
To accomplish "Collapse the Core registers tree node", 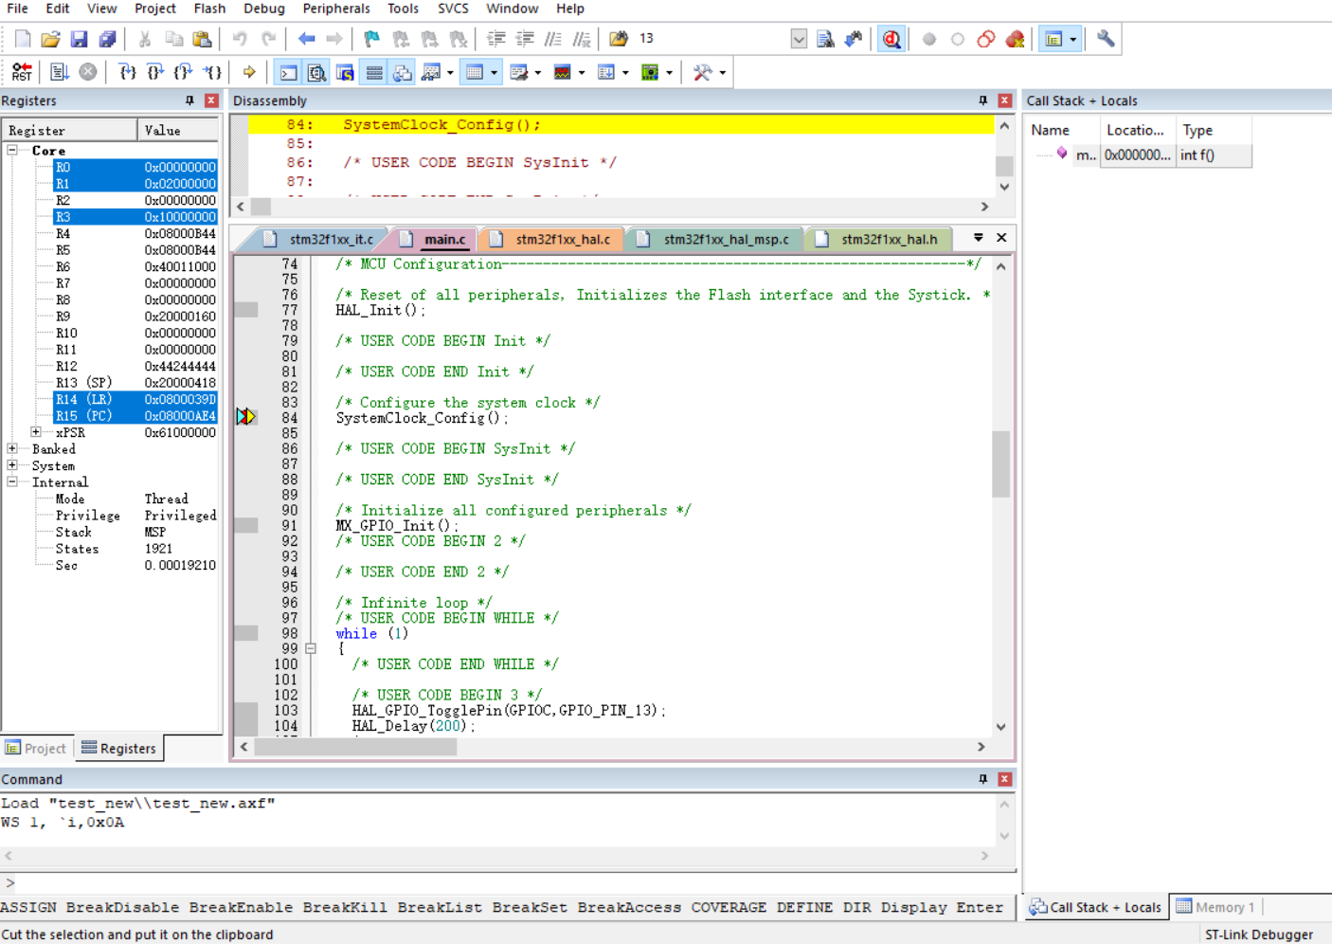I will [12, 151].
